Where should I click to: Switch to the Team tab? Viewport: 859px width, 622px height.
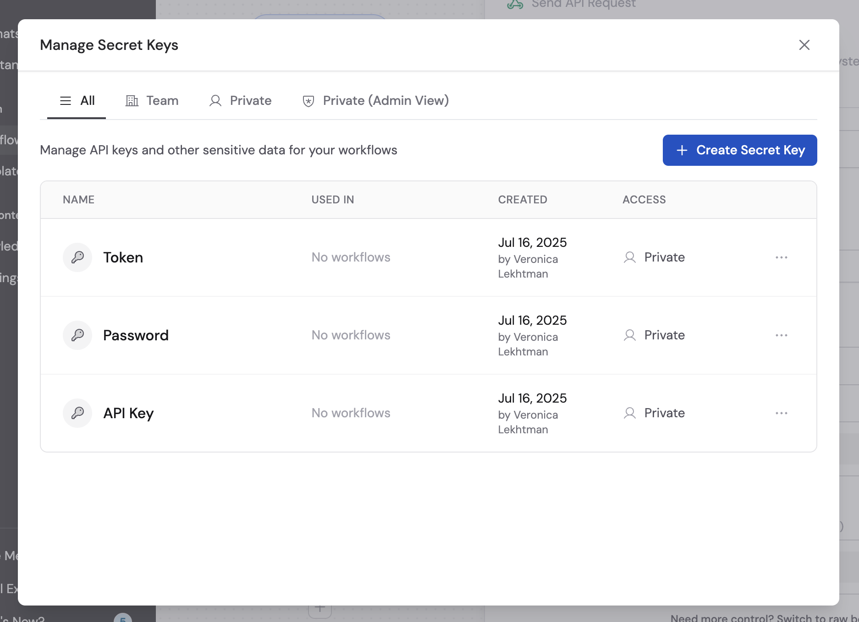[x=161, y=100]
